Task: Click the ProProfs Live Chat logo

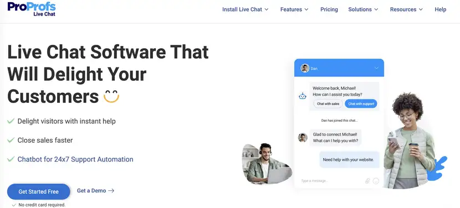Action: [32, 9]
